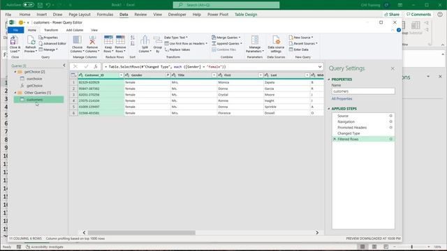
Task: Click Enter Data
Action: [298, 50]
